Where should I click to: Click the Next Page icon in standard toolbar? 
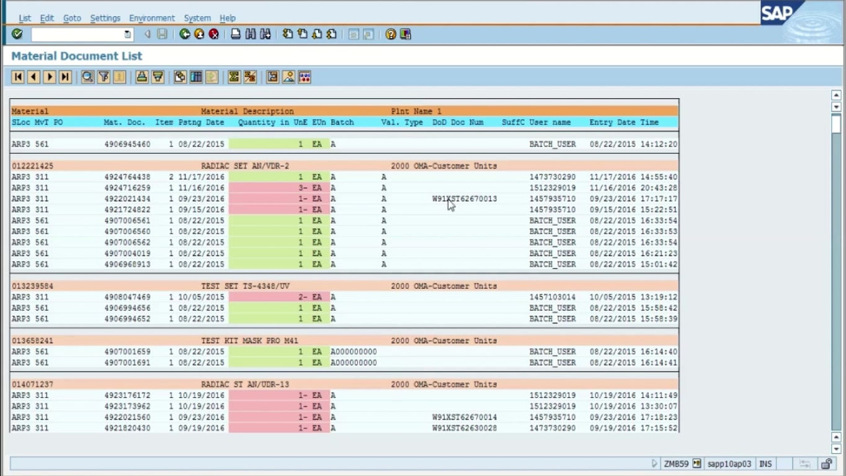[x=317, y=34]
